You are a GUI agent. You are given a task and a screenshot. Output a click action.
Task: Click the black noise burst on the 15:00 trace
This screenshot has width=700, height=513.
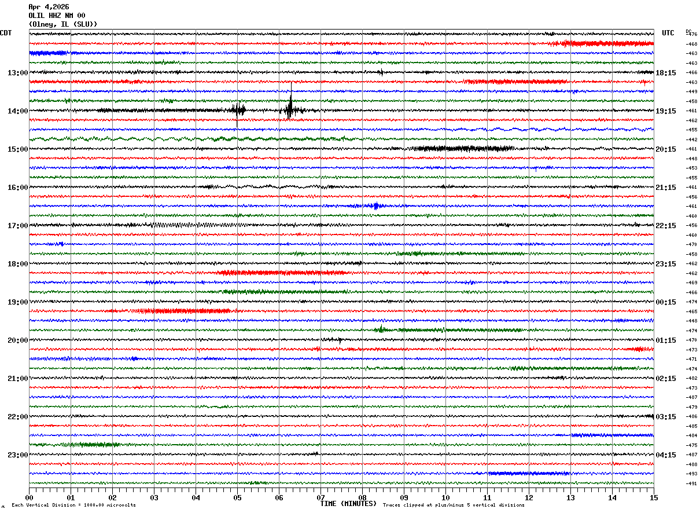point(463,148)
